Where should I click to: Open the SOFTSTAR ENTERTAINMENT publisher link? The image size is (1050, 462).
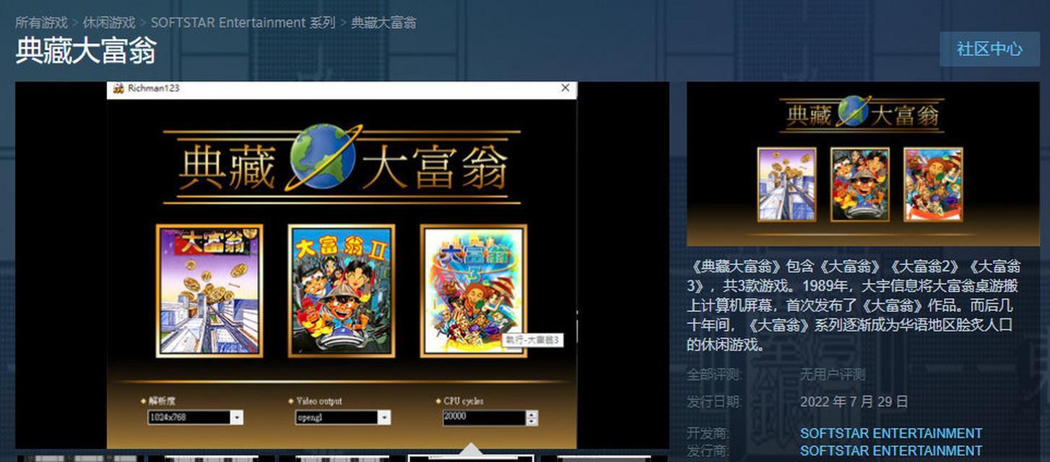pos(891,450)
